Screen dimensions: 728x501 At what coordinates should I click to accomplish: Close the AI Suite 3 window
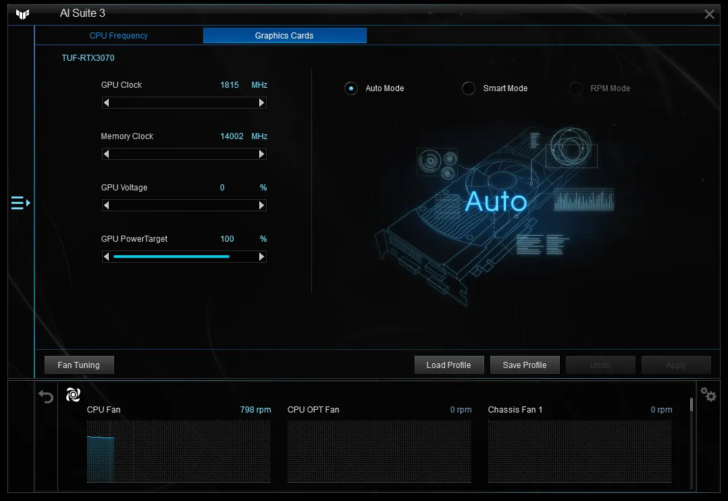click(x=709, y=14)
